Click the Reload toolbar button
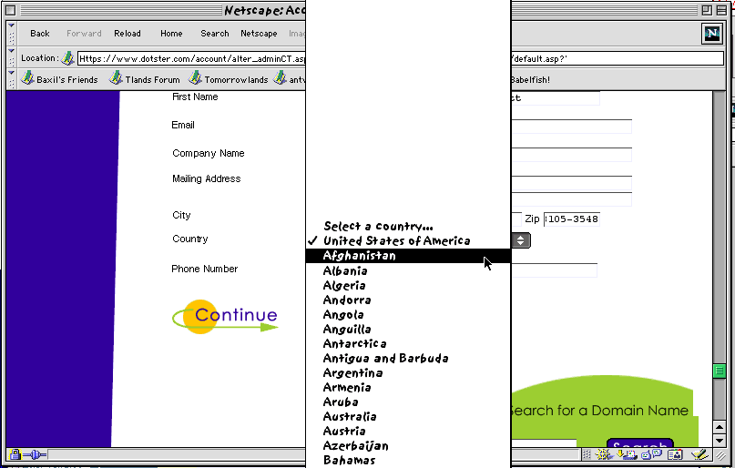Viewport: 735px width, 468px height. [128, 34]
